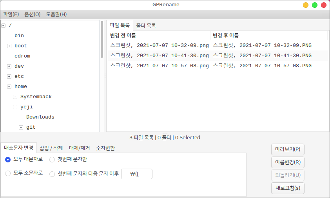This screenshot has width=330, height=198.
Task: Click the separator characters input field
Action: click(137, 174)
